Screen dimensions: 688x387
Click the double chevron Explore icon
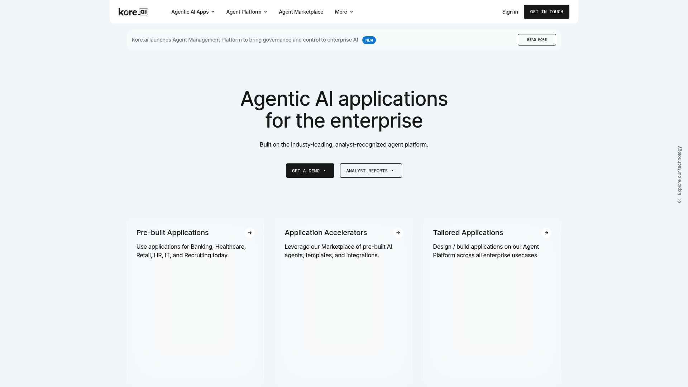[679, 202]
